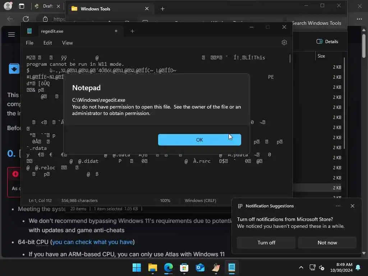Open notification center bell icon
This screenshot has height=276, width=368.
(x=358, y=267)
